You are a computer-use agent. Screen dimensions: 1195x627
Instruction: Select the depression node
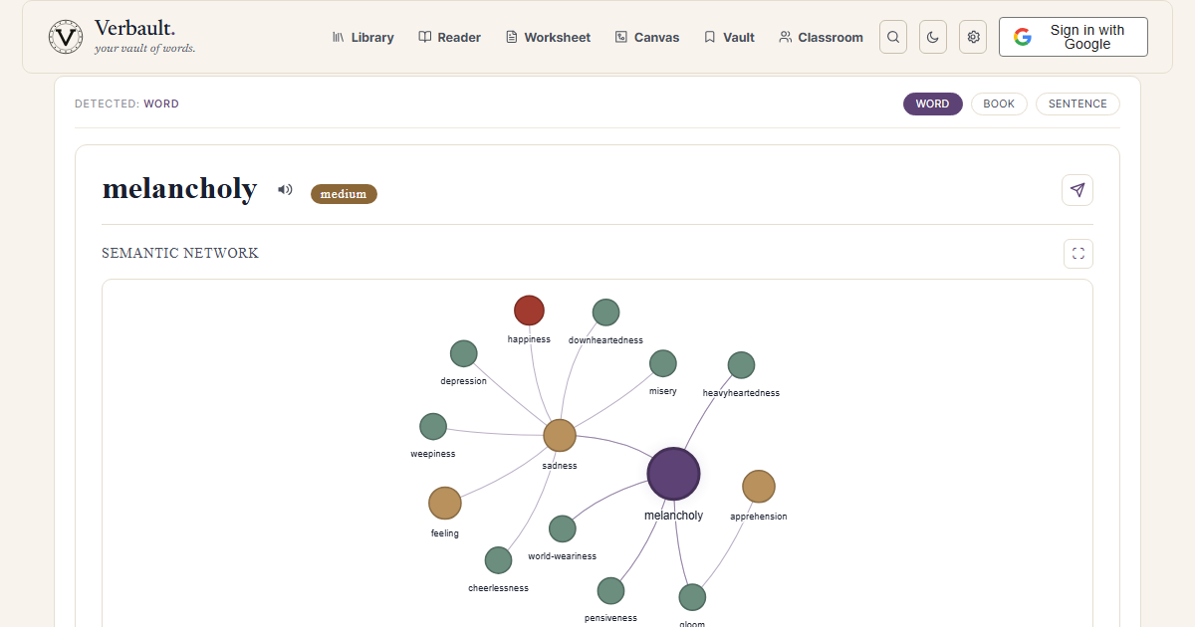click(x=463, y=353)
